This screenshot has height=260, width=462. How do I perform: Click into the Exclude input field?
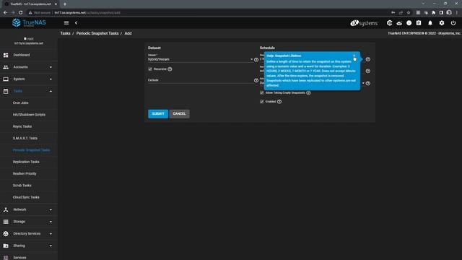201,80
